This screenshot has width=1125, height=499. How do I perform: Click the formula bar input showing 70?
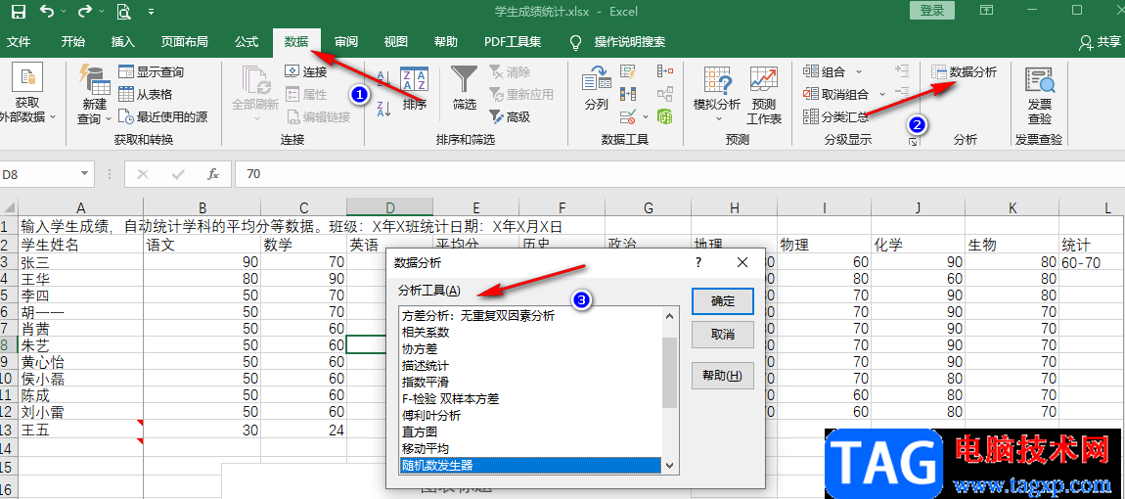pyautogui.click(x=679, y=174)
